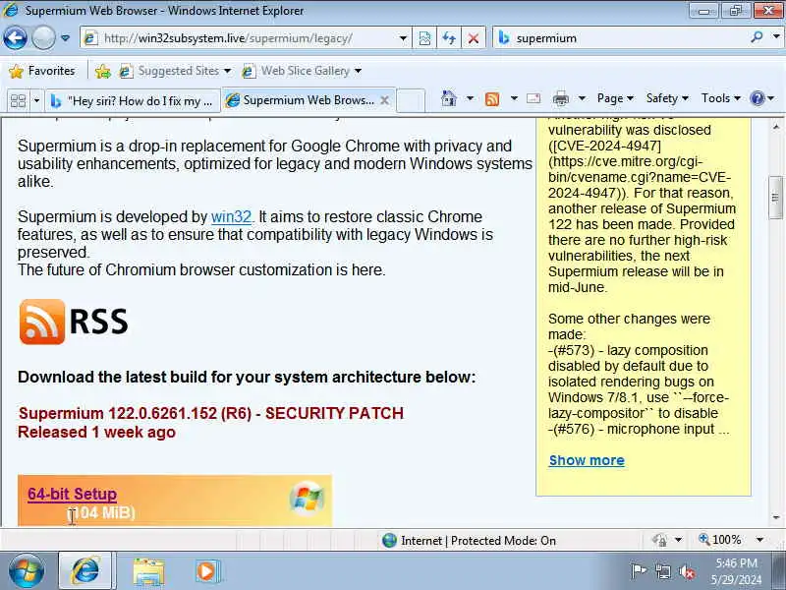Click the 100% zoom level button
Image resolution: width=786 pixels, height=590 pixels.
click(x=720, y=540)
